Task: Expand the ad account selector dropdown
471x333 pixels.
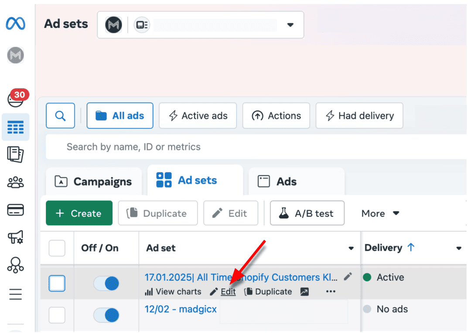Action: (x=290, y=24)
